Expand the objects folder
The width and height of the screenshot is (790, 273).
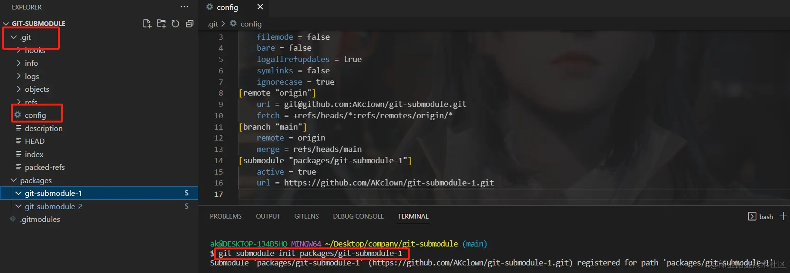(18, 89)
